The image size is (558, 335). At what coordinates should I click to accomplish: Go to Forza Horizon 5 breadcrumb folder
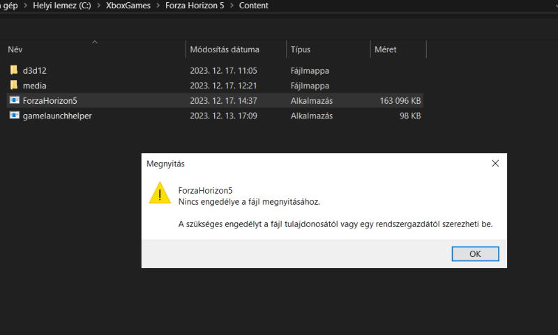[195, 6]
